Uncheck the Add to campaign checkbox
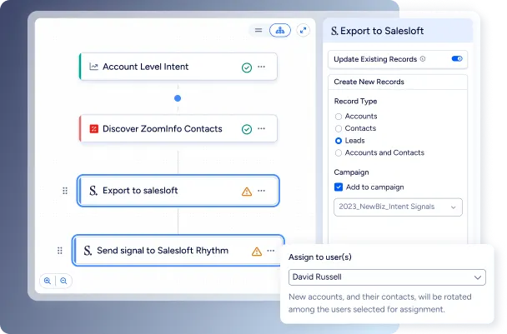Image resolution: width=507 pixels, height=334 pixels. point(339,187)
